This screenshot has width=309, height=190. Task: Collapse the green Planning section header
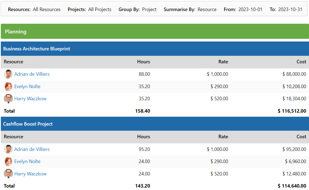point(15,31)
